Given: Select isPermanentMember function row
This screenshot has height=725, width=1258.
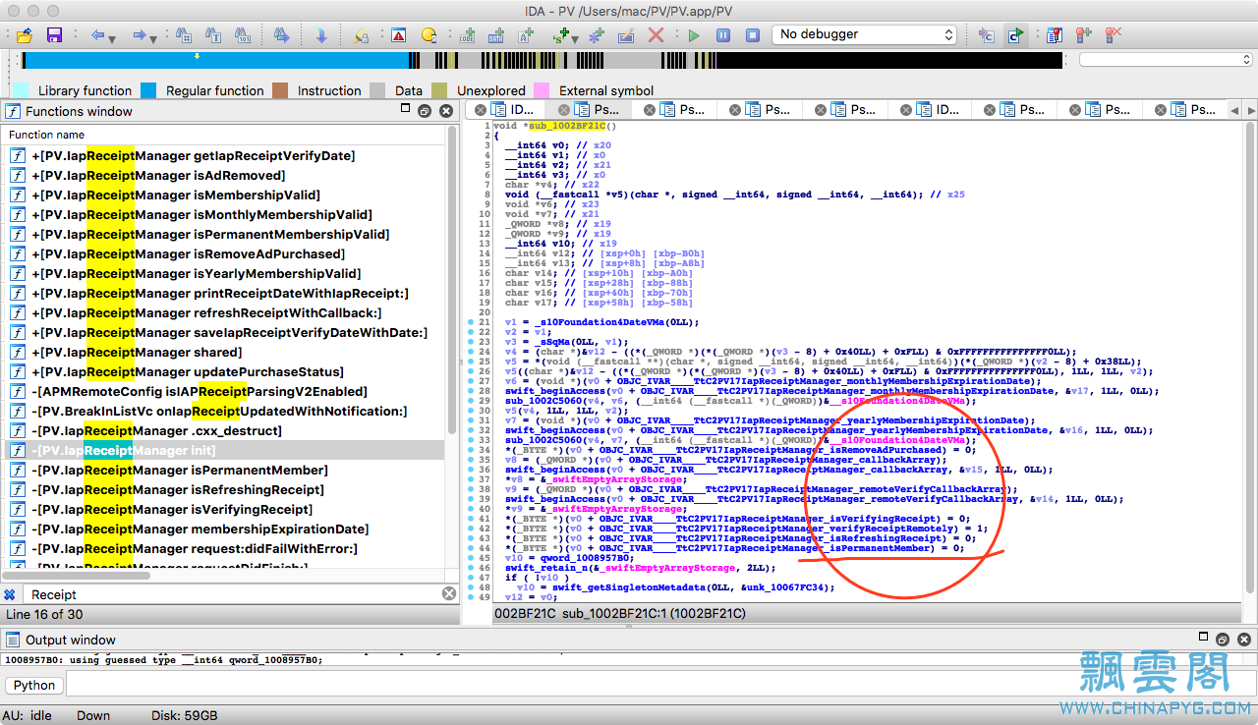Looking at the screenshot, I should point(224,470).
